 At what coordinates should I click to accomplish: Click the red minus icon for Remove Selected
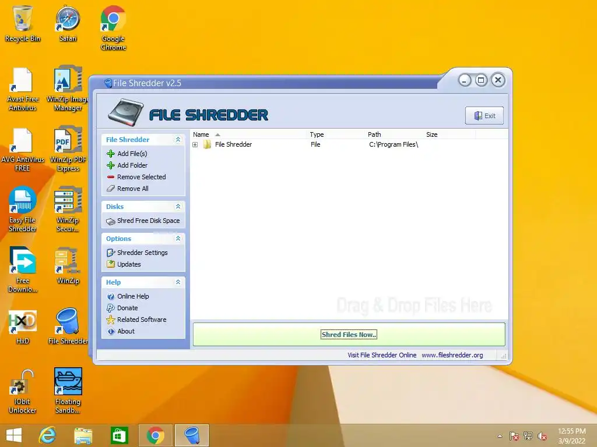point(111,177)
